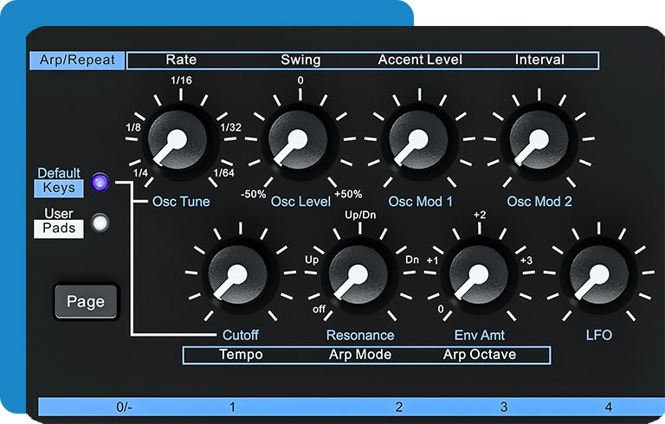This screenshot has height=424, width=665.
Task: Click number 3 on blue strip
Action: [503, 407]
